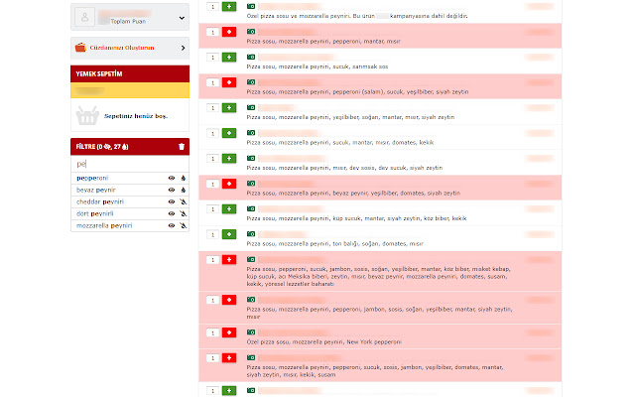Select cheddar peyniri from the filter suggestions

(100, 201)
